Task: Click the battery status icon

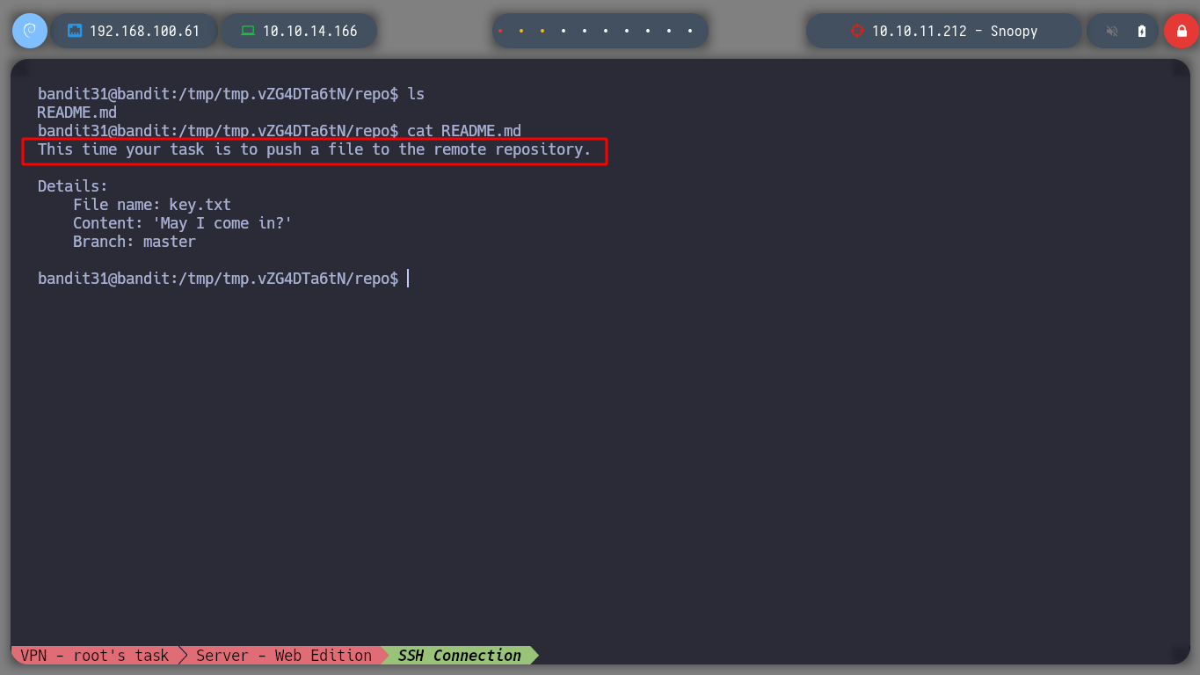Action: [x=1142, y=31]
